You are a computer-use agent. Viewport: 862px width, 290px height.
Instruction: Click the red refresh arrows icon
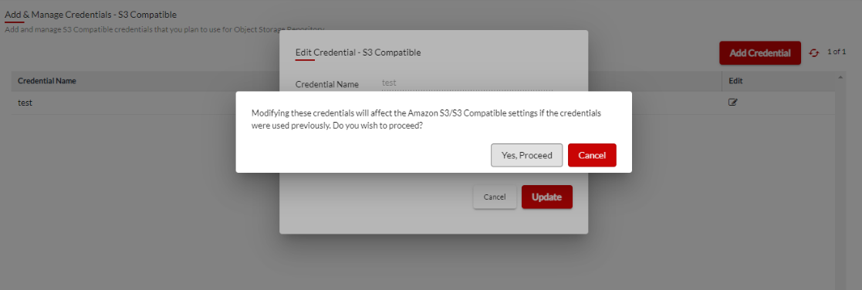[813, 52]
